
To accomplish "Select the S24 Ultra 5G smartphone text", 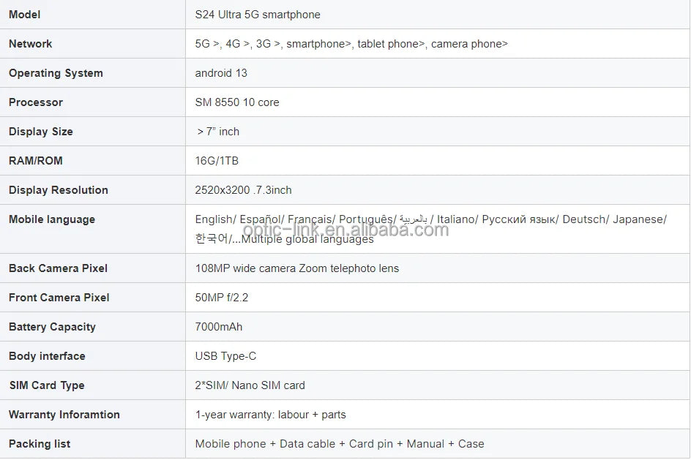I will point(258,15).
